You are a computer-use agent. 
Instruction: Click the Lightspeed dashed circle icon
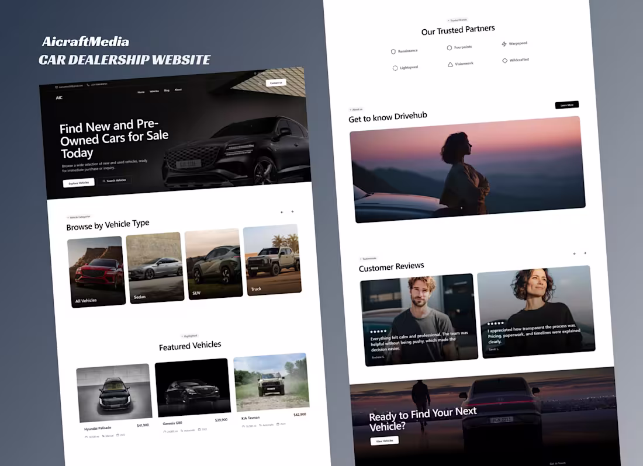tap(395, 68)
